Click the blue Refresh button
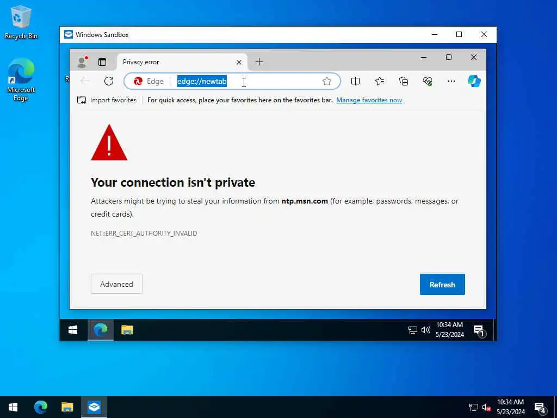Viewport: 557px width, 418px height. [x=442, y=284]
